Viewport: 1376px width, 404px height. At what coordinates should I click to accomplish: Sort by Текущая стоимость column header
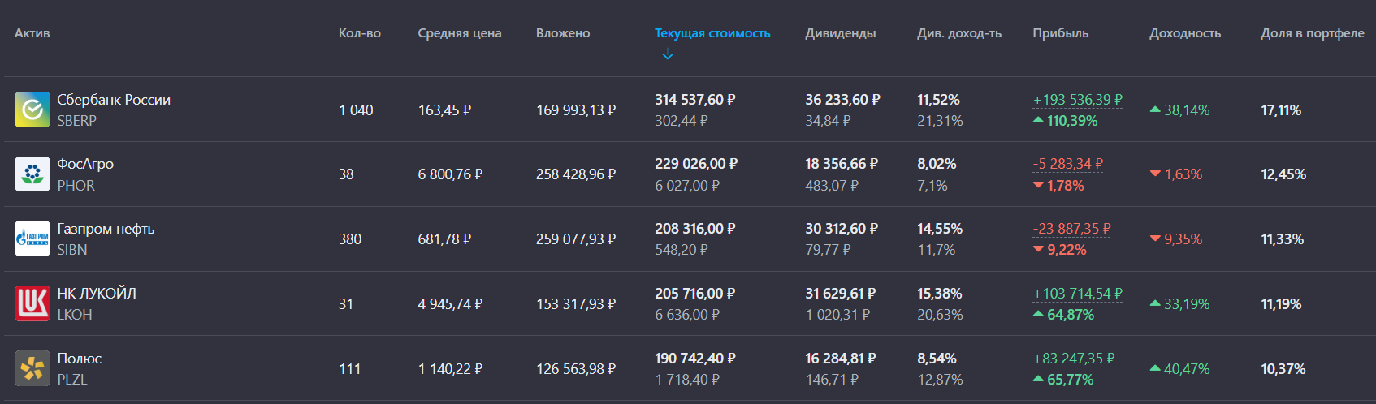point(712,33)
